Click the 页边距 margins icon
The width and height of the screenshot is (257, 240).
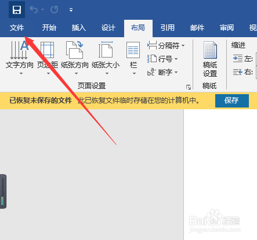(x=48, y=50)
